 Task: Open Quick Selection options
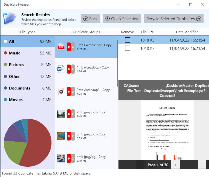click(122, 19)
